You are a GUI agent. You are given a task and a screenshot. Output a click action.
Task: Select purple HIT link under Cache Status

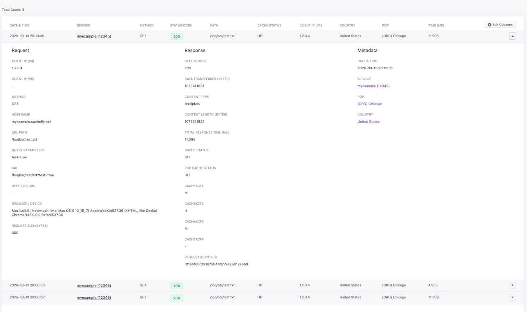coord(187,157)
